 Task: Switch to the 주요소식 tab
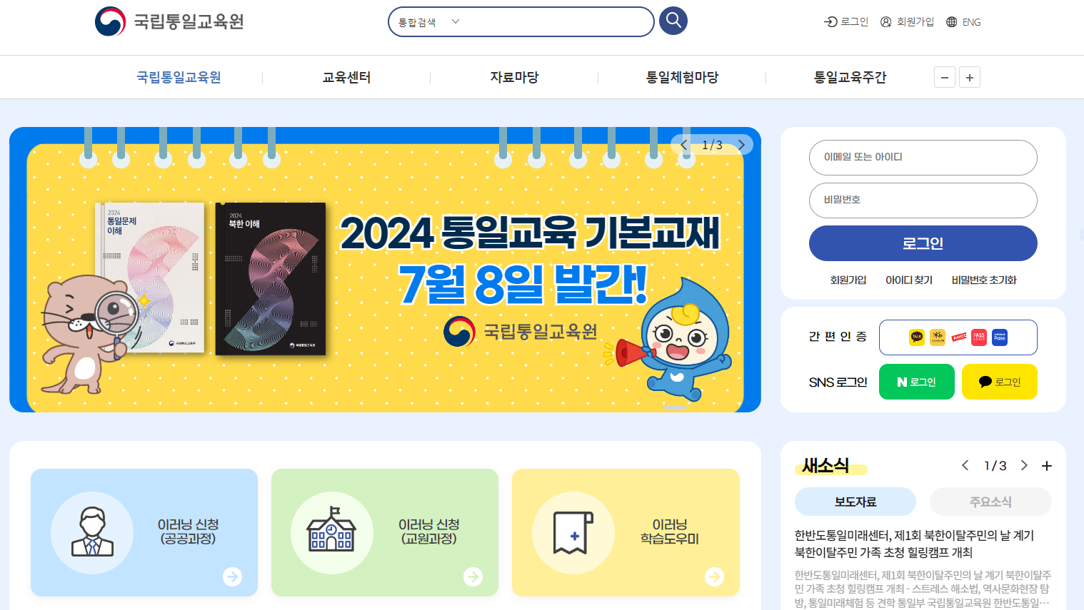(x=990, y=502)
